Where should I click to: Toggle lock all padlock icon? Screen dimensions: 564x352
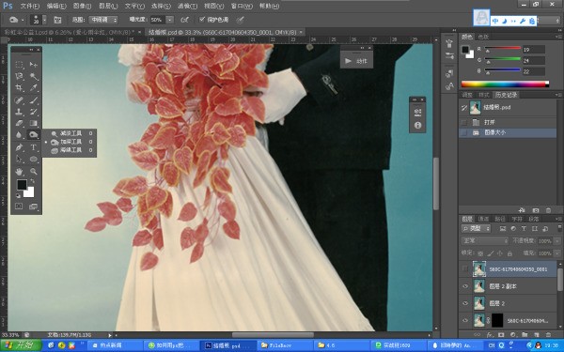509,253
